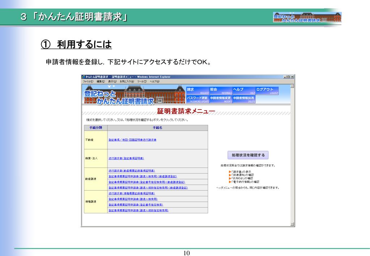Image resolution: width=370 pixels, height=256 pixels.
Task: Click the 処理状況照会では請求情報の確認ができます text
Action: pos(248,165)
